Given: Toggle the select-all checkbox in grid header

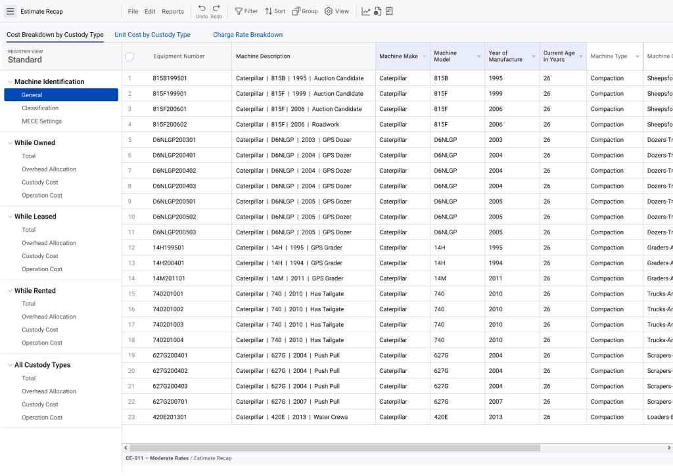Looking at the screenshot, I should 129,56.
